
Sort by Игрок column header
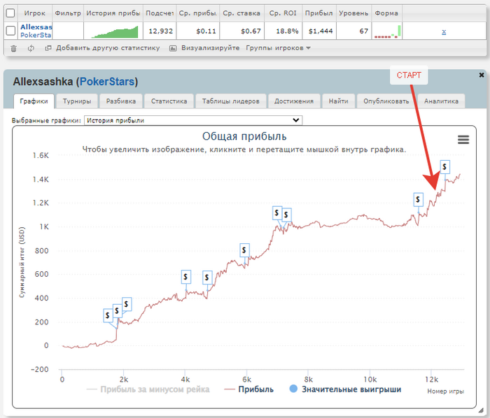35,13
